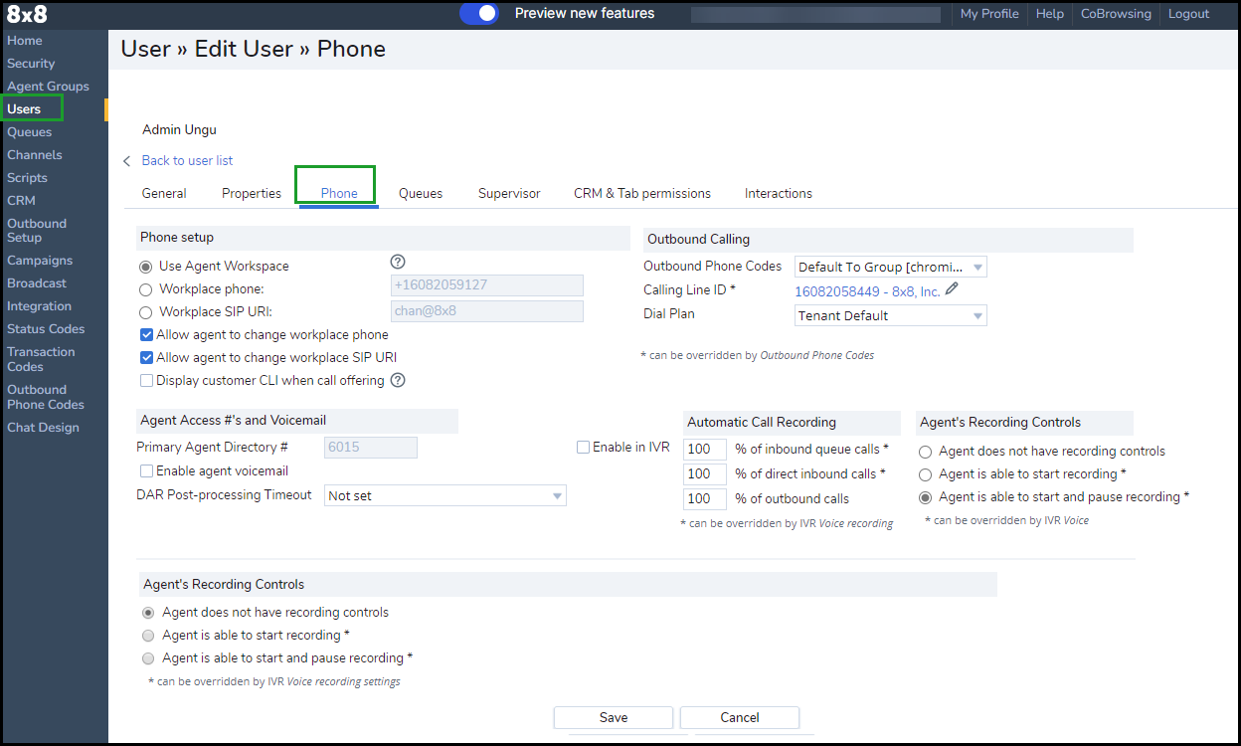
Task: Open the Queues tab
Action: coord(421,194)
